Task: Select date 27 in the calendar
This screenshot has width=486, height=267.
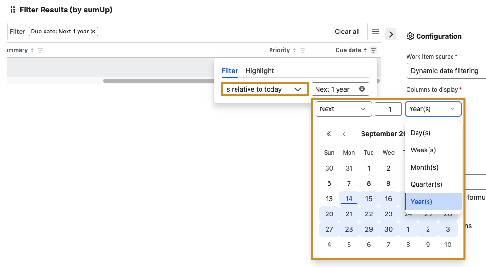Action: pyautogui.click(x=329, y=229)
